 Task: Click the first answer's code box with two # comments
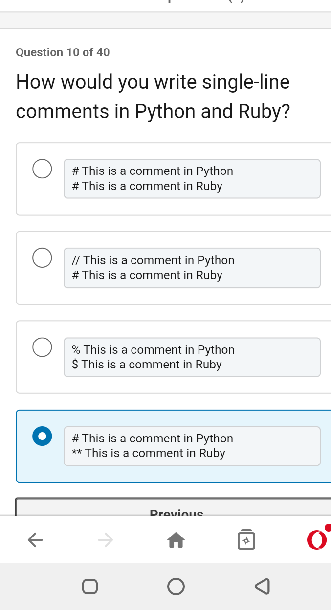pyautogui.click(x=192, y=179)
